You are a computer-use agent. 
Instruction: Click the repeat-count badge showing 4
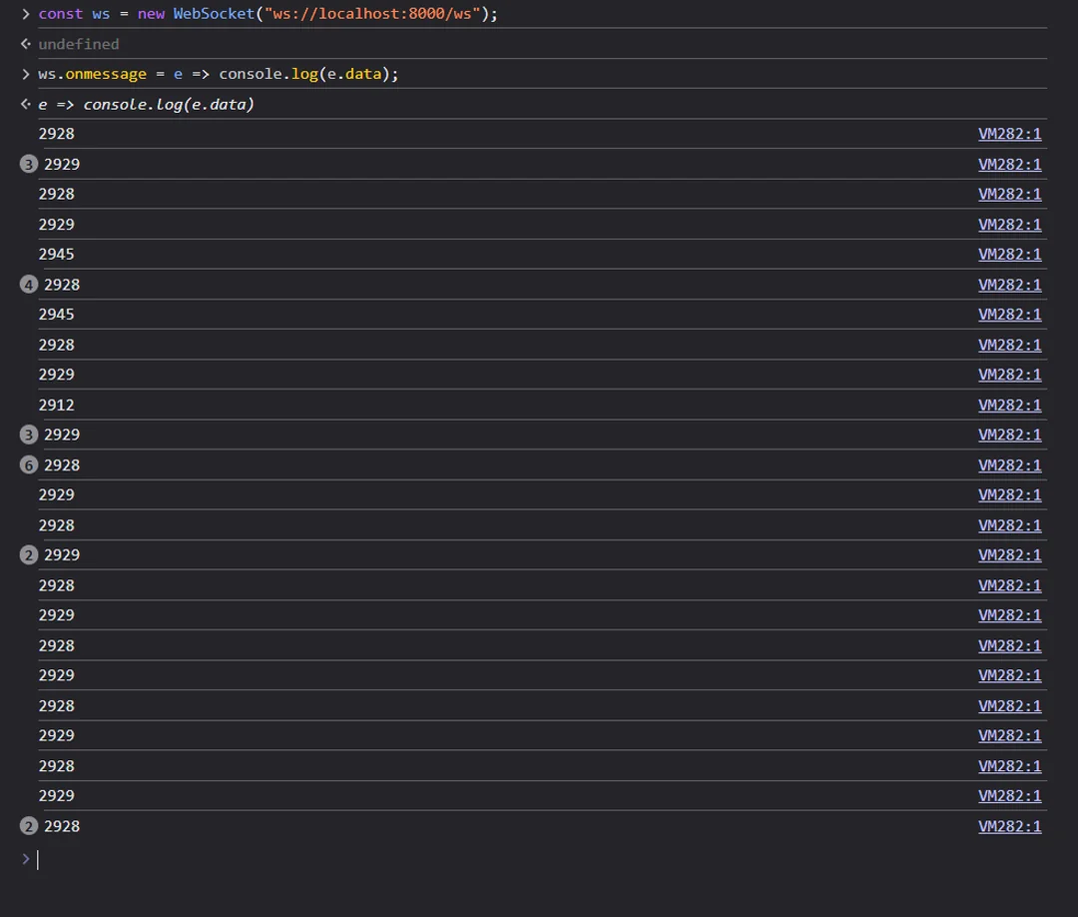tap(28, 285)
